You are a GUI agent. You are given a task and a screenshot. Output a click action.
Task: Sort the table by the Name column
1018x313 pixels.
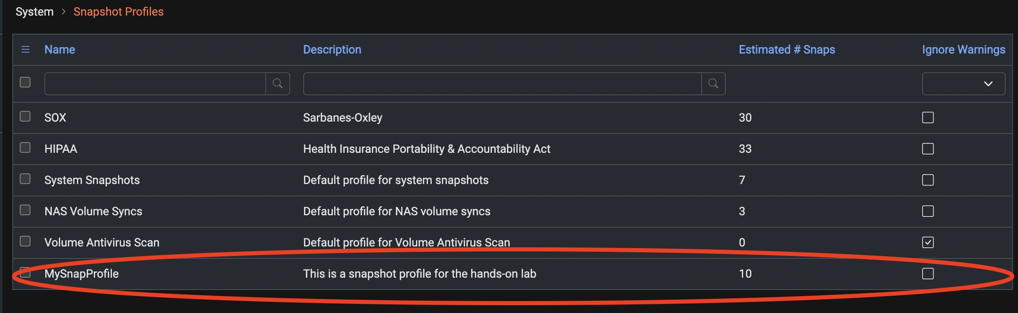tap(60, 49)
